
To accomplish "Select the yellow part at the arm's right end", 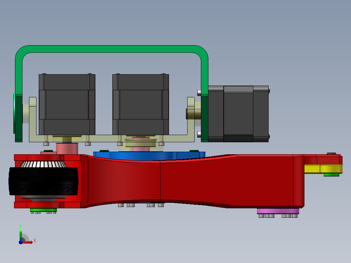I will click(323, 169).
